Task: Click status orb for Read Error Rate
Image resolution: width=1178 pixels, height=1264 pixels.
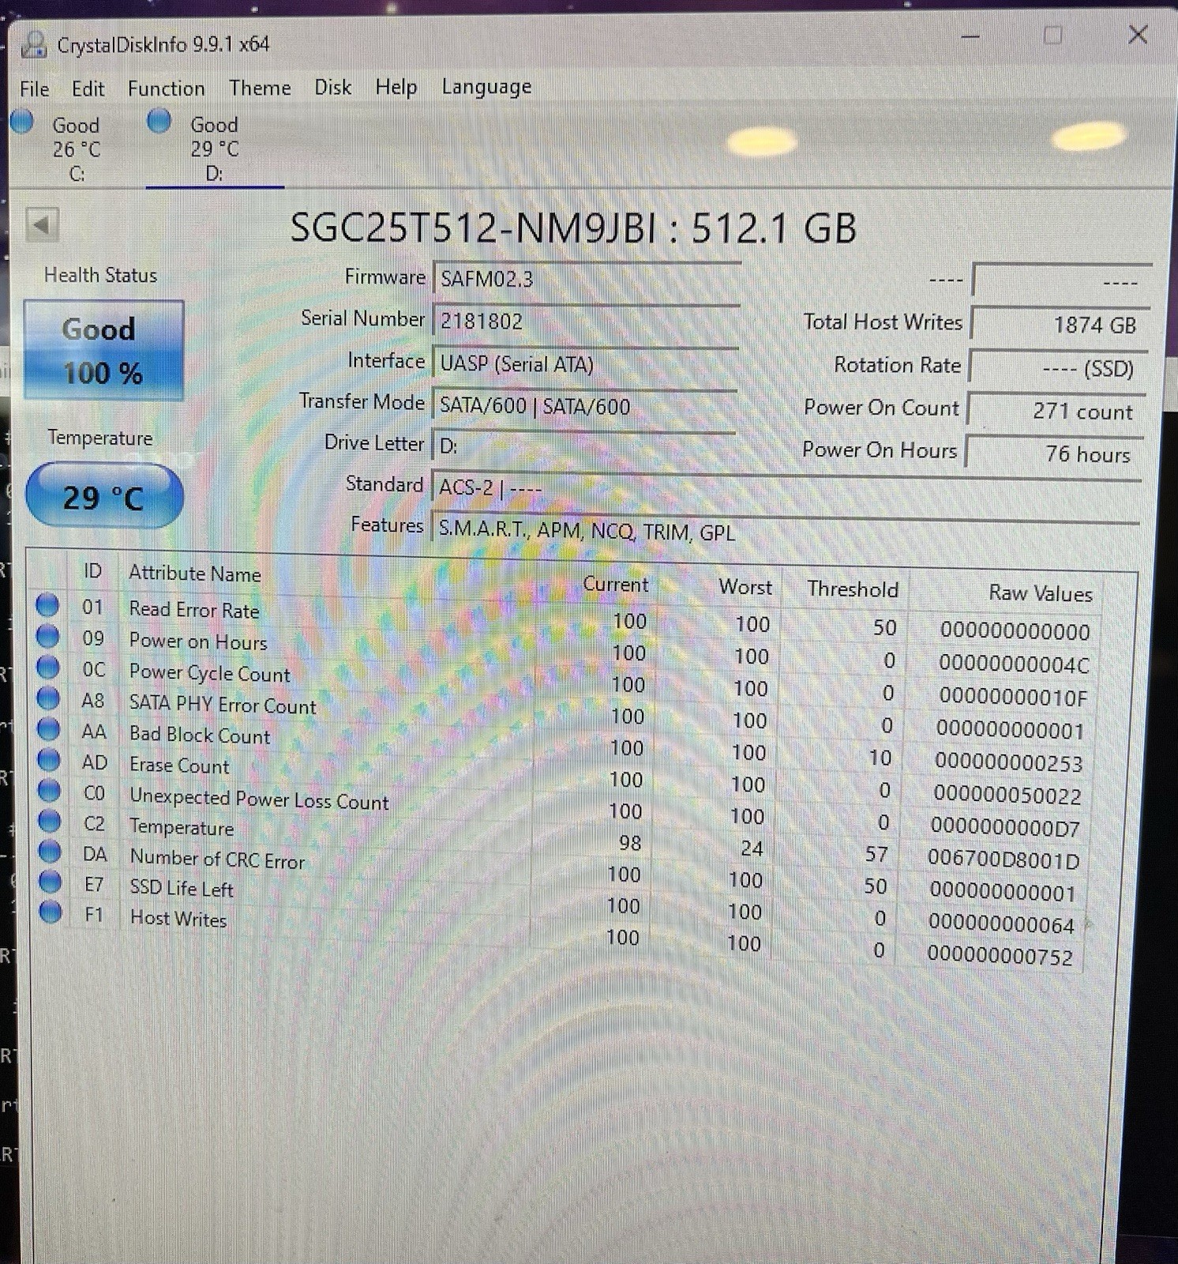Action: click(47, 604)
